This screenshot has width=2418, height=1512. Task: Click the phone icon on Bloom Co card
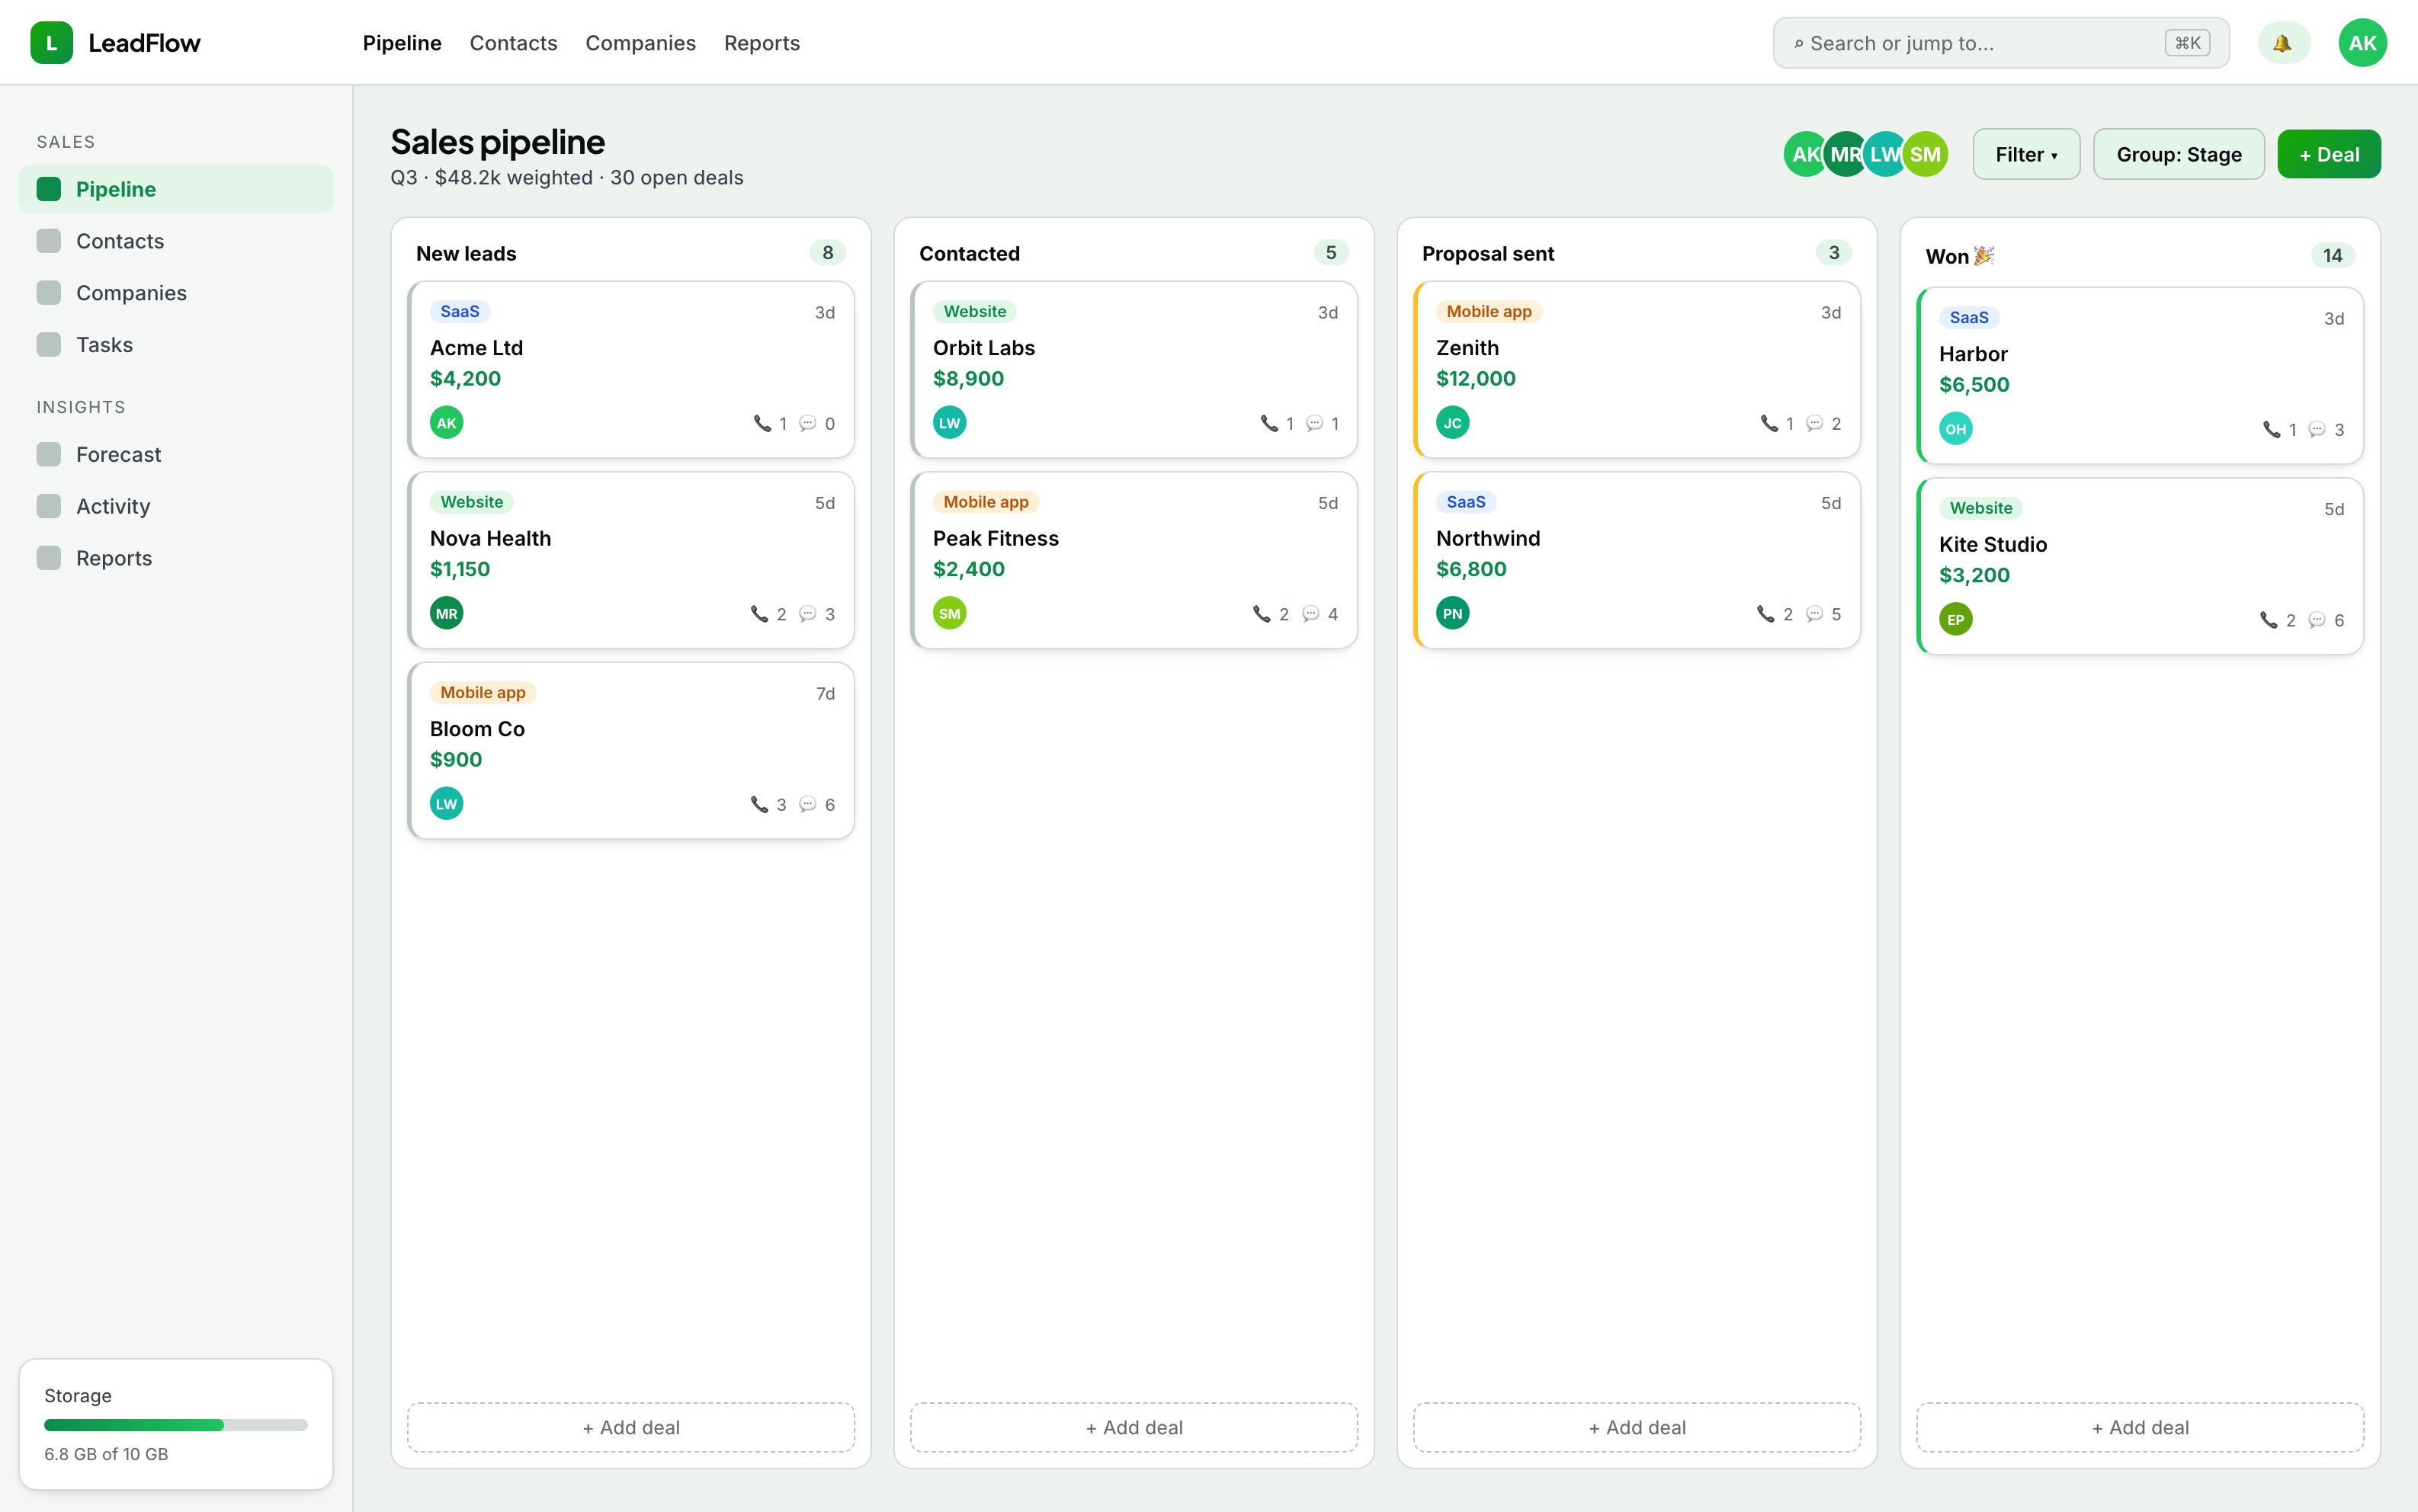click(x=760, y=804)
